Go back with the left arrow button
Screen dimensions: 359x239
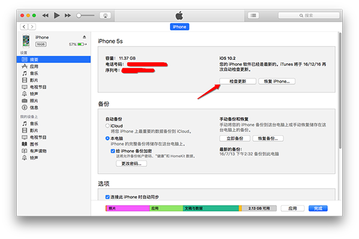[x=24, y=27]
